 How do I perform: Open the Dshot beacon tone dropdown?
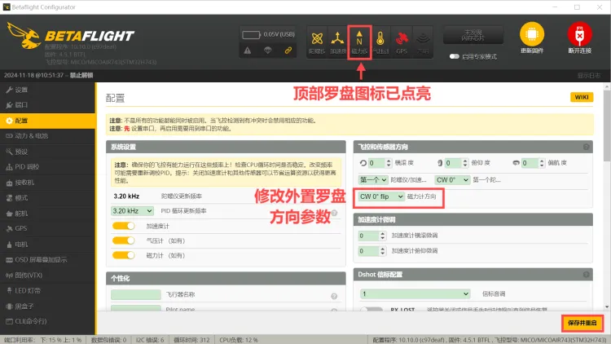pos(415,293)
